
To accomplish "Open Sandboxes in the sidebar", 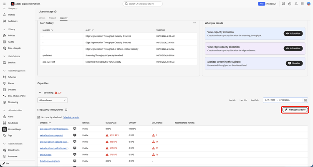I will click(x=13, y=123).
